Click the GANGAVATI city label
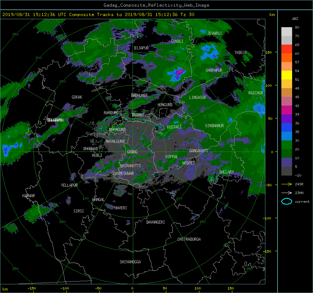313x293 pixels. point(199,151)
